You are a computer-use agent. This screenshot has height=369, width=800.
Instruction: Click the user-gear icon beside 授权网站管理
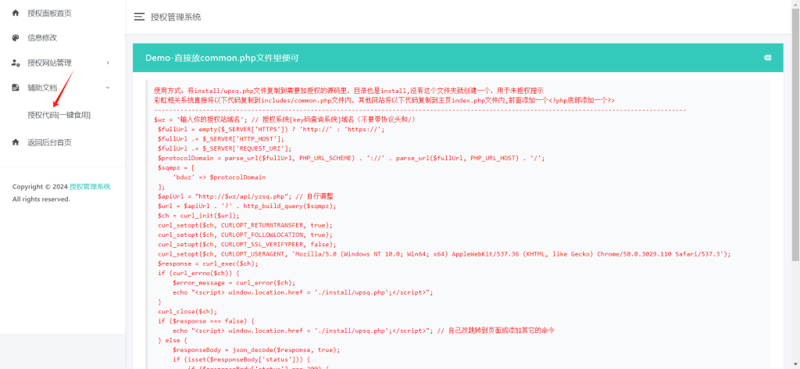coord(16,63)
